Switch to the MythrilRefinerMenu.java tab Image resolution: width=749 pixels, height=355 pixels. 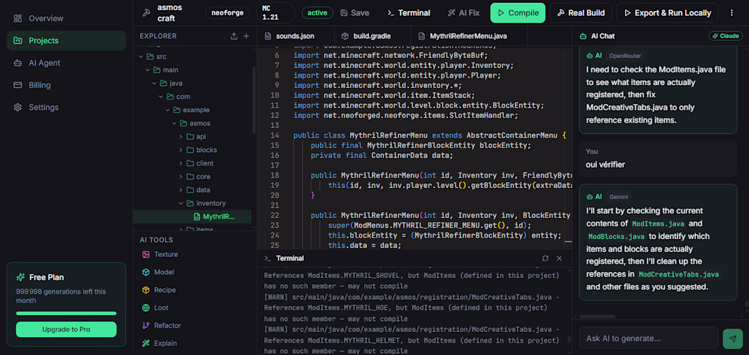pos(468,36)
